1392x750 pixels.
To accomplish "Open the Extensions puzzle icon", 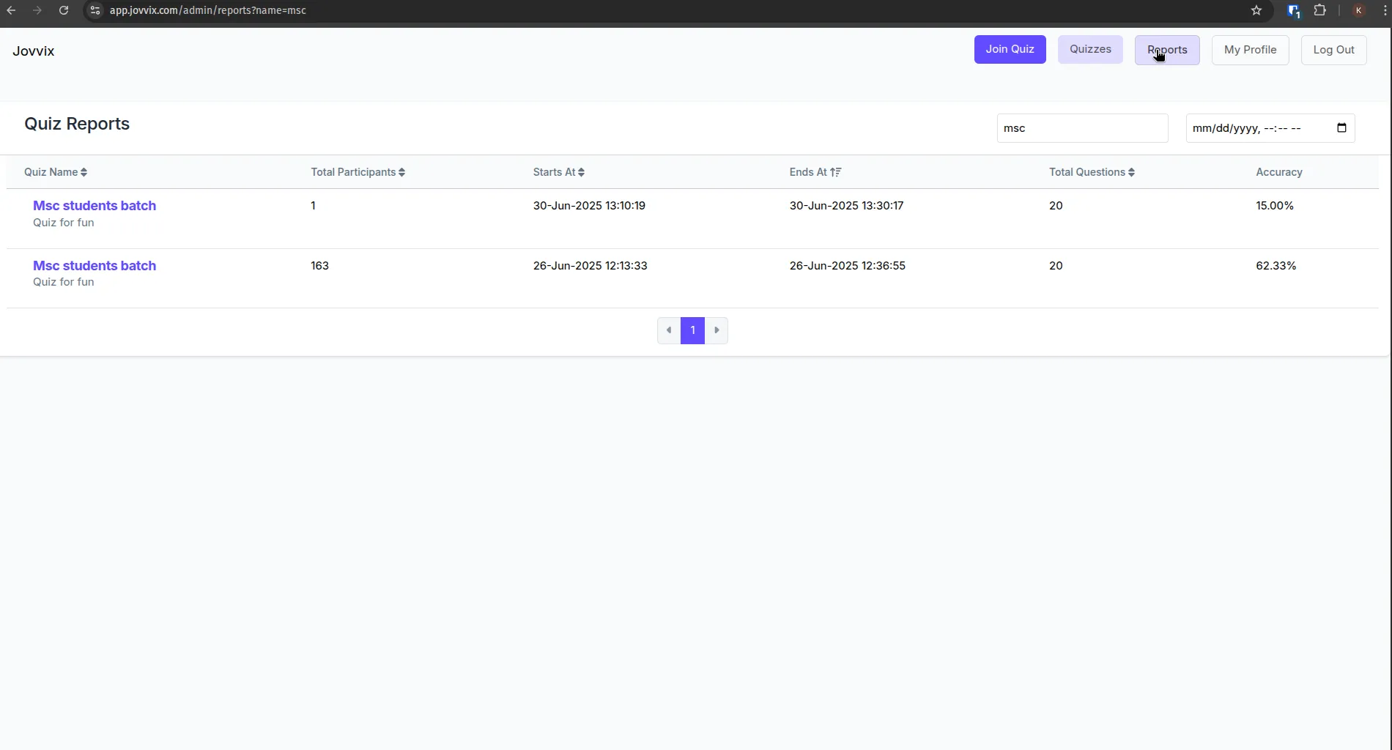I will (1319, 10).
